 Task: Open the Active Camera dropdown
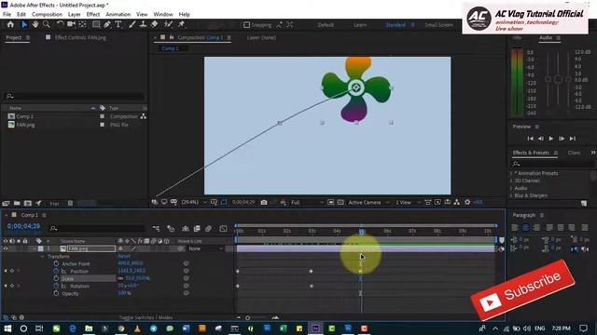(x=368, y=203)
